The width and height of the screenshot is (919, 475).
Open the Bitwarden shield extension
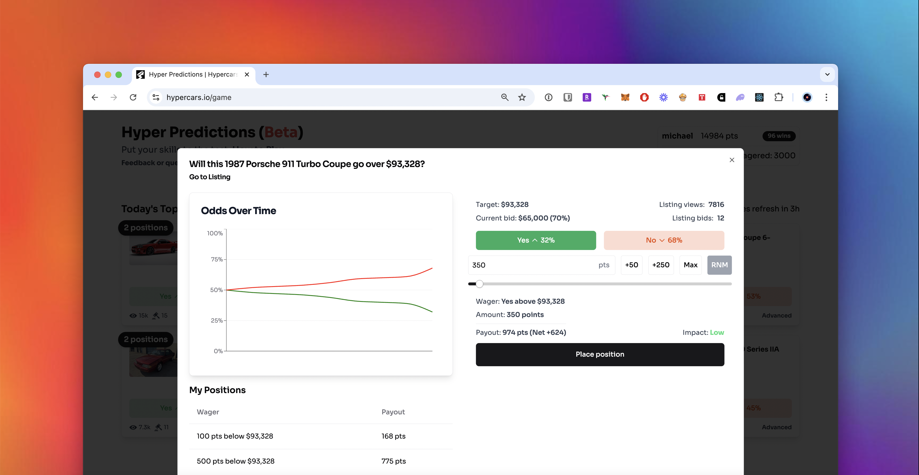pos(568,97)
